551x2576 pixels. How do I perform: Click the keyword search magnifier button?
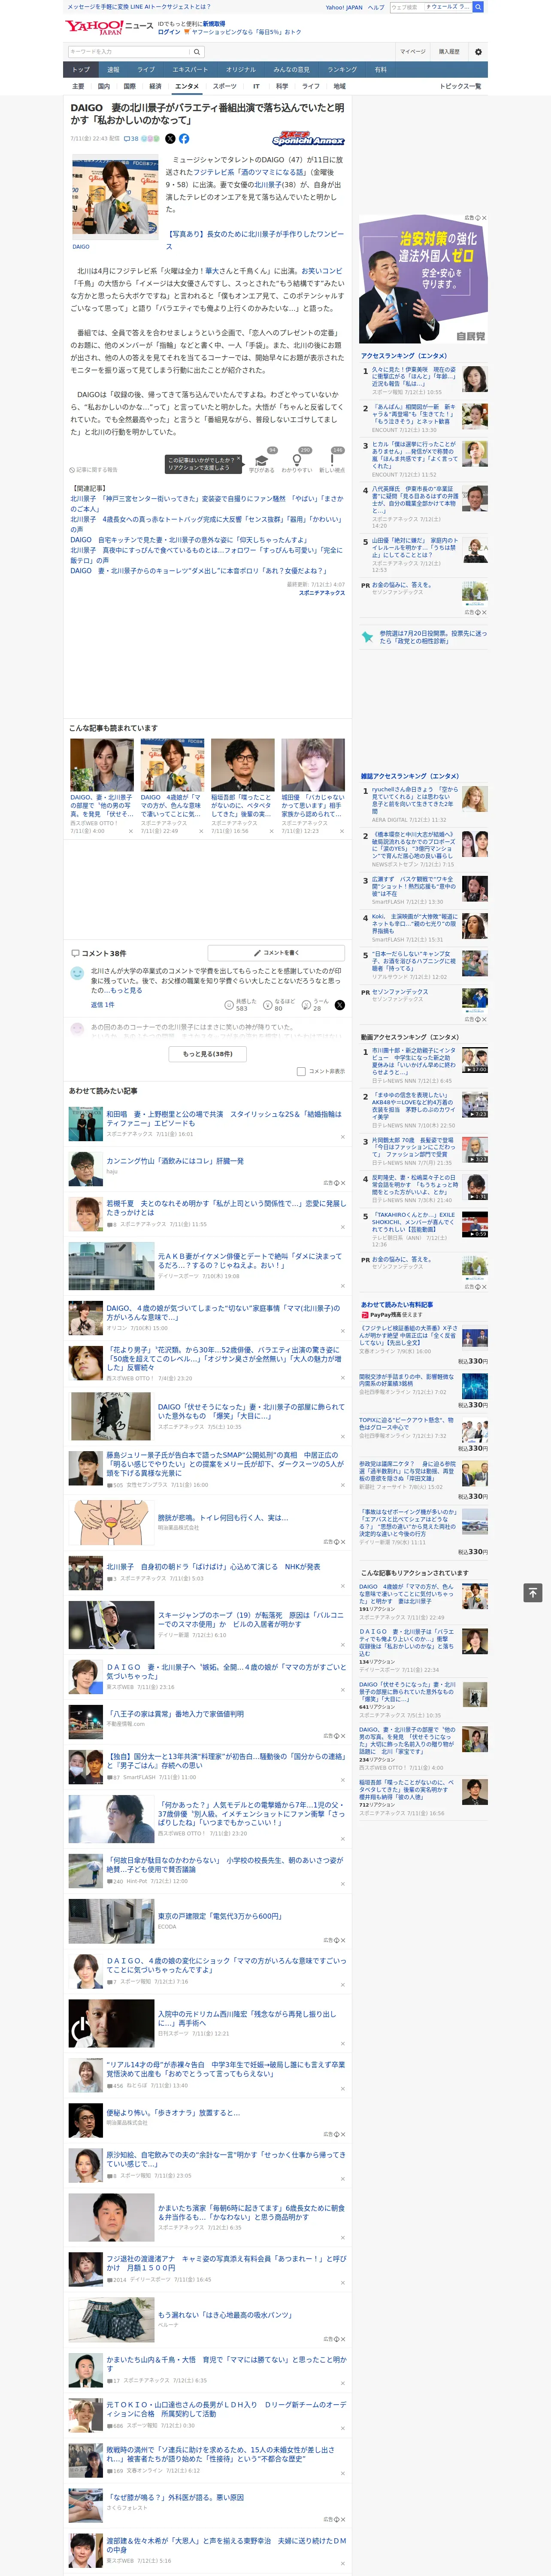coord(197,51)
